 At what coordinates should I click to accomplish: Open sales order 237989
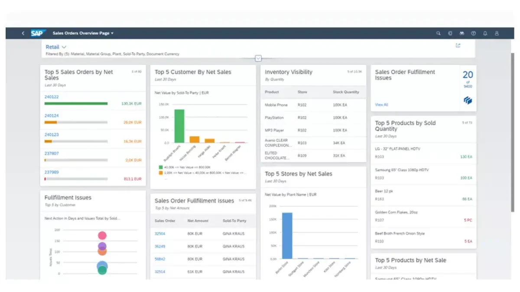click(52, 172)
